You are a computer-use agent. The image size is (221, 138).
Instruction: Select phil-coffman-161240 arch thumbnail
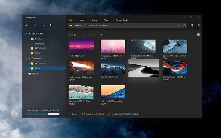click(x=81, y=68)
